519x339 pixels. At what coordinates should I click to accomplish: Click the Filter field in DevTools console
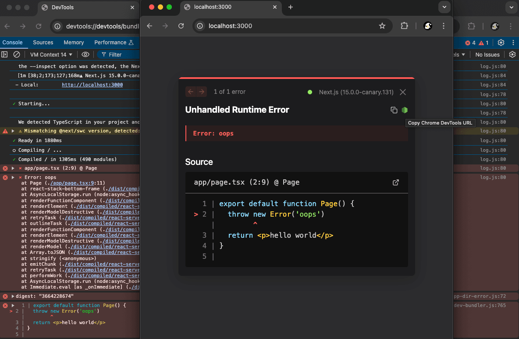point(119,55)
